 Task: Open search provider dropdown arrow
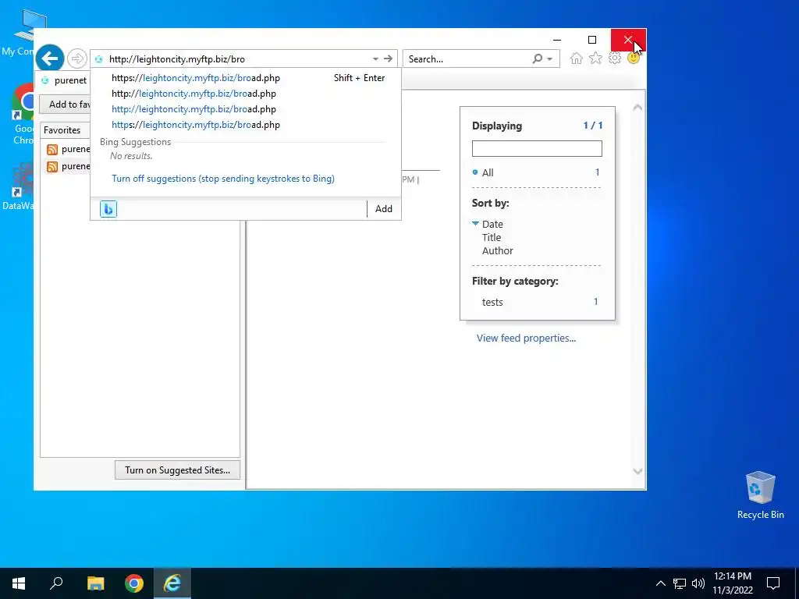550,59
